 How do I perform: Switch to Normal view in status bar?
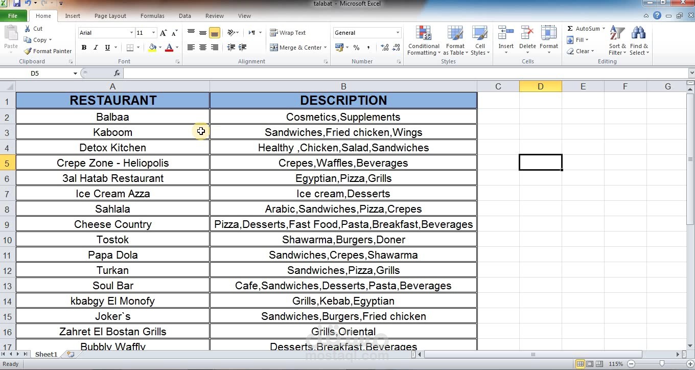tap(580, 364)
